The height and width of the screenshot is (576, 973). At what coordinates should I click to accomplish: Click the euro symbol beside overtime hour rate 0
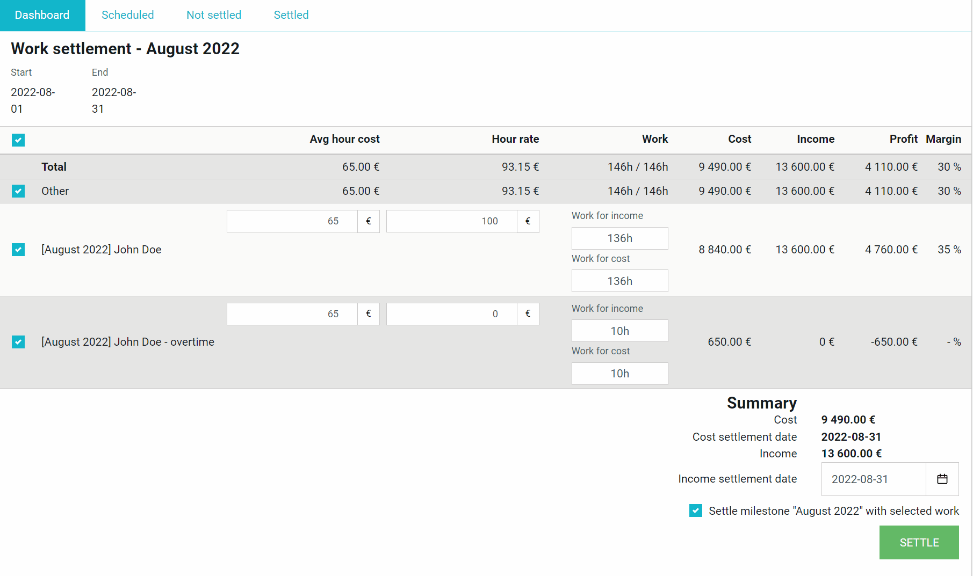point(528,314)
